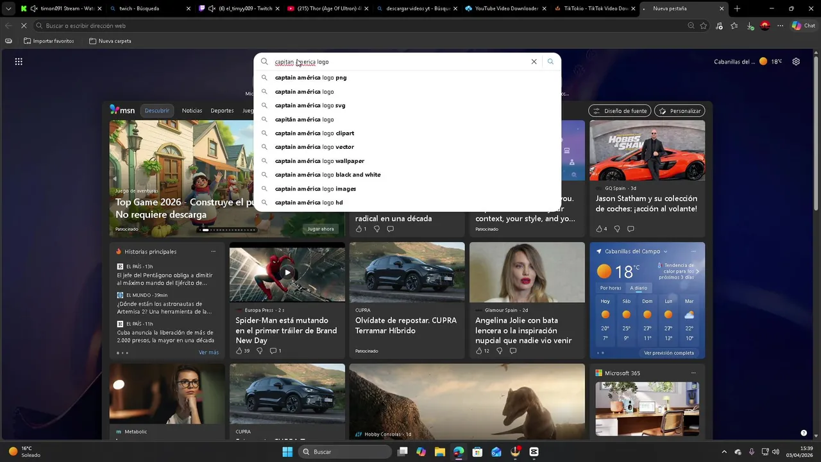The width and height of the screenshot is (821, 462).
Task: Open Microsoft Store from the taskbar
Action: (477, 452)
